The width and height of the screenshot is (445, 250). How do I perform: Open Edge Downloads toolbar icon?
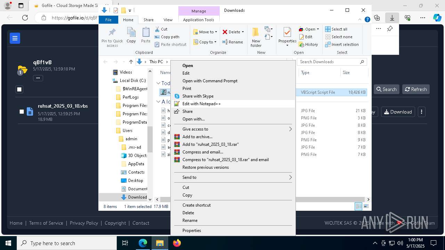(392, 18)
